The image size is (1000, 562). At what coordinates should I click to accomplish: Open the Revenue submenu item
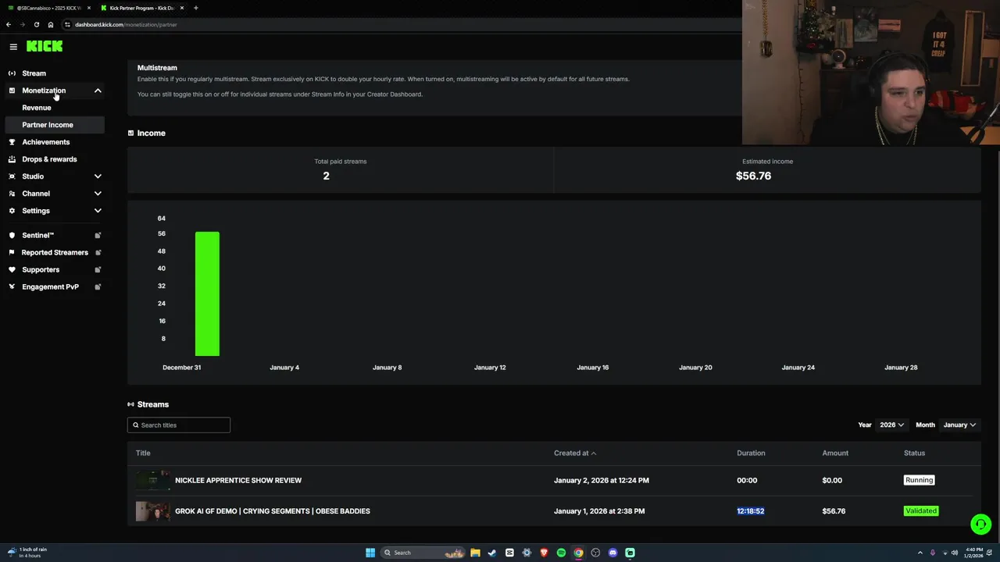(x=37, y=108)
